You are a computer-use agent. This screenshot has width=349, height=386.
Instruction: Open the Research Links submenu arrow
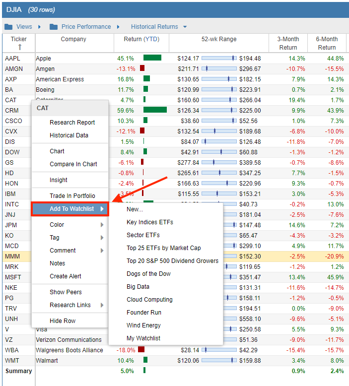[102, 305]
